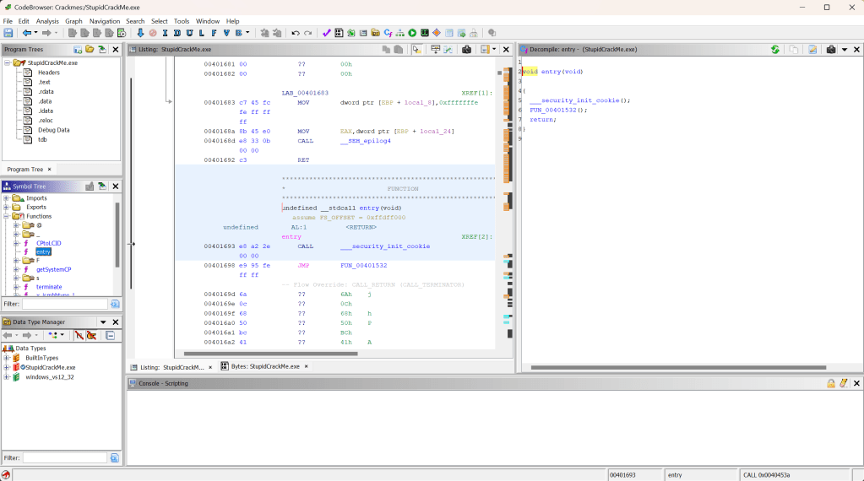864x481 pixels.
Task: Expand the Imports folder in Symbol Tree
Action: click(x=6, y=198)
